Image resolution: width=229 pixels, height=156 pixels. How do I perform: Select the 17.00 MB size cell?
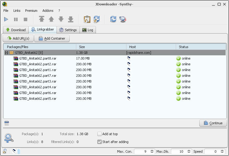[x=83, y=58]
